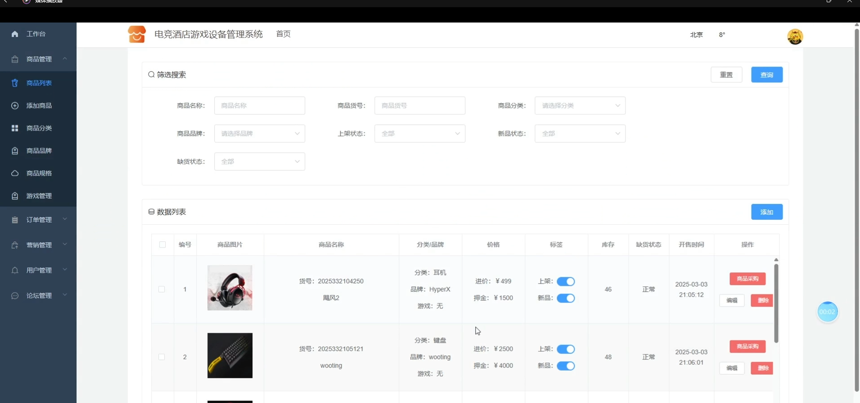The image size is (860, 403).
Task: Click the table's inner vertical scrollbar
Action: point(776,303)
